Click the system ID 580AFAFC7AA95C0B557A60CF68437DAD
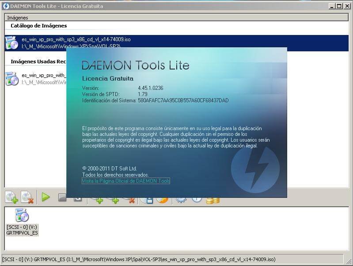 pyautogui.click(x=183, y=100)
